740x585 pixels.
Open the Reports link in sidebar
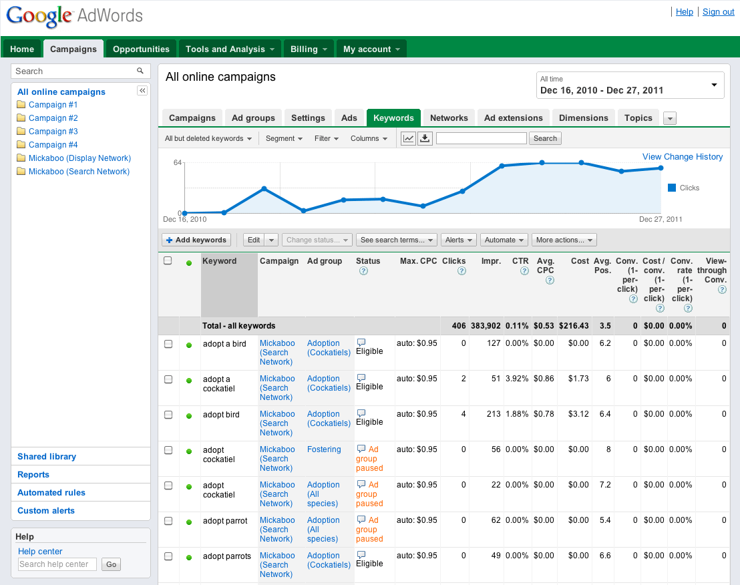tap(33, 475)
